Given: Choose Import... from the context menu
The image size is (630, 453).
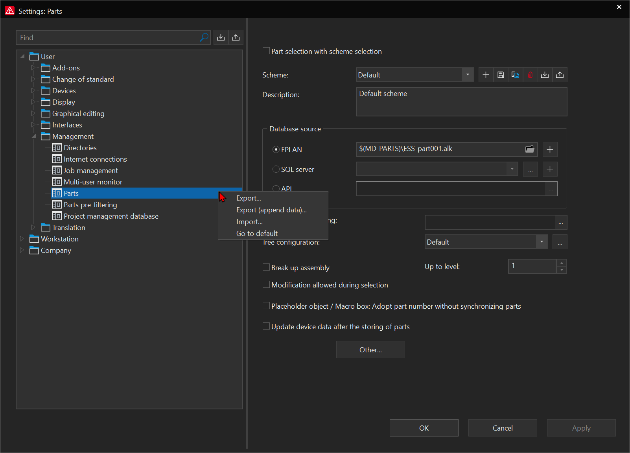Looking at the screenshot, I should click(x=249, y=222).
